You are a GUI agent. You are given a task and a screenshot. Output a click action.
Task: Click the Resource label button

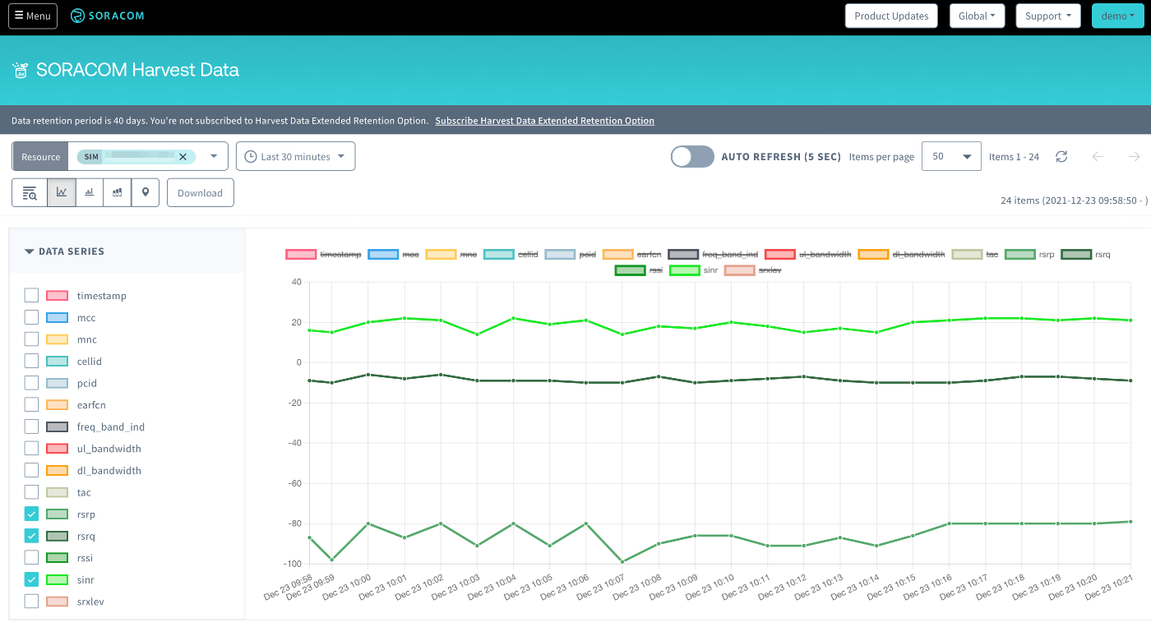pyautogui.click(x=40, y=156)
